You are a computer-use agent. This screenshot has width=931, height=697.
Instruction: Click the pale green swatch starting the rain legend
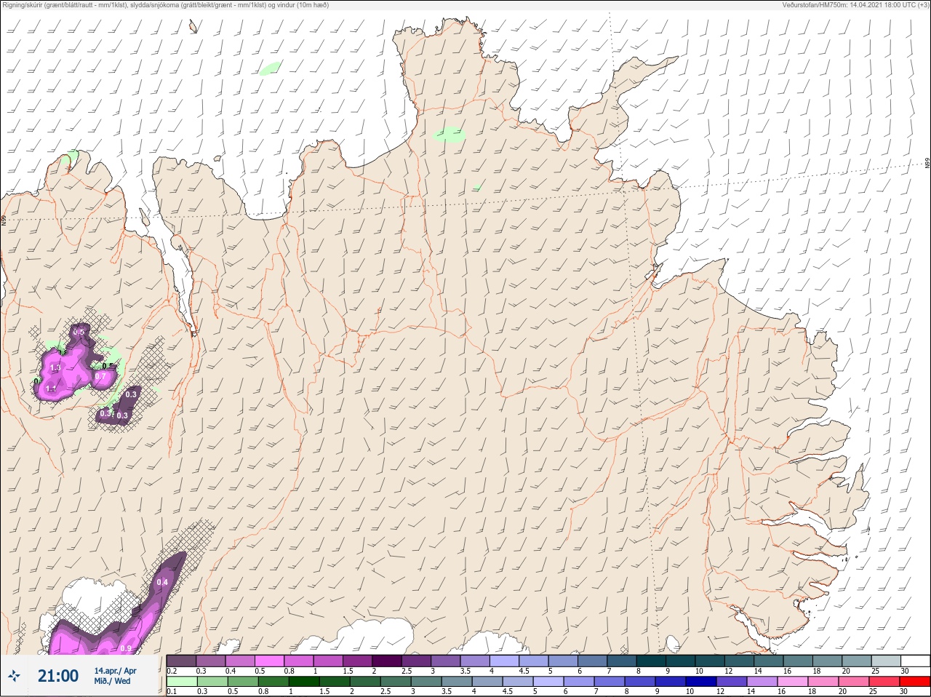pyautogui.click(x=181, y=682)
